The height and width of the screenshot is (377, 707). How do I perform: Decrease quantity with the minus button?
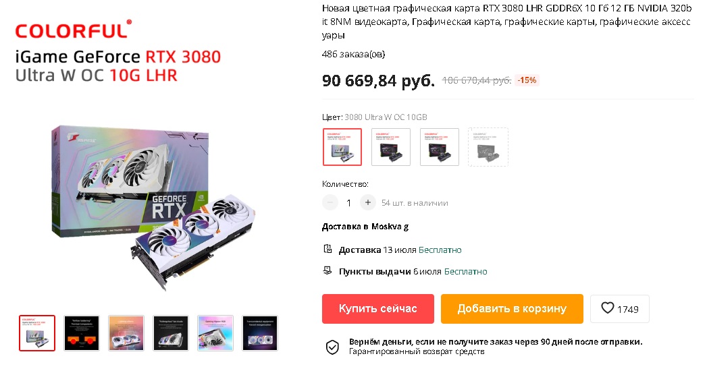[x=330, y=203]
